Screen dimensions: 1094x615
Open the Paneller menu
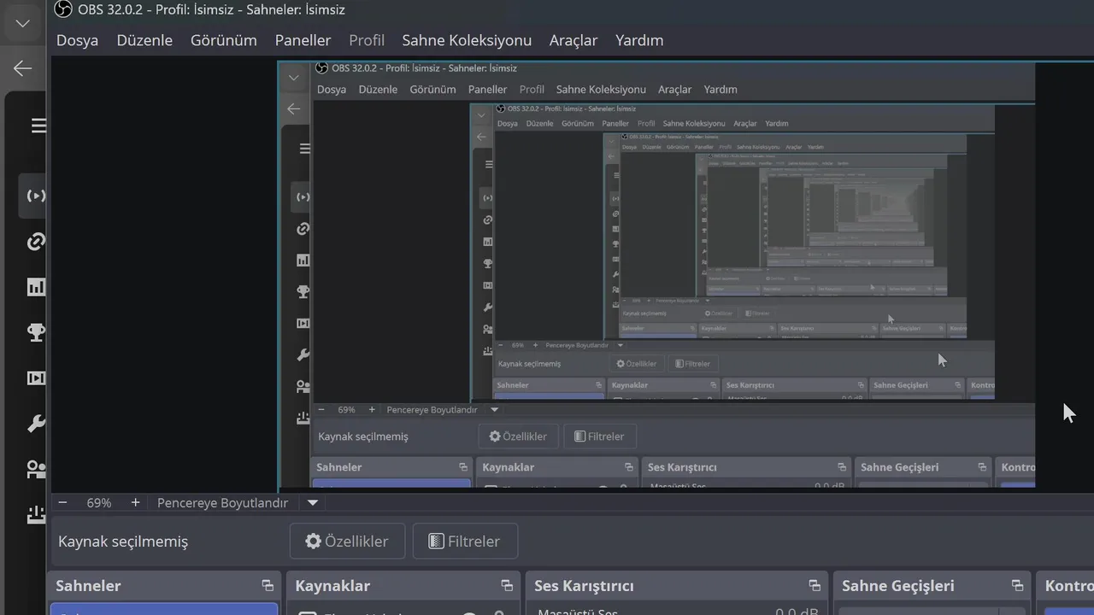303,40
